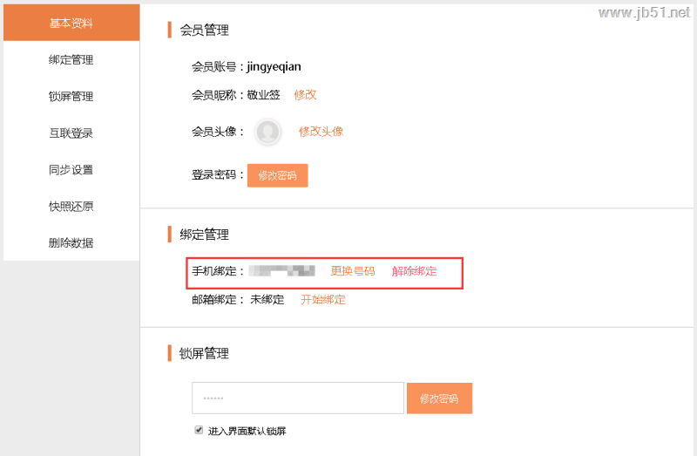This screenshot has height=456, width=697.
Task: Open the 互联登录 sidebar item
Action: point(71,133)
